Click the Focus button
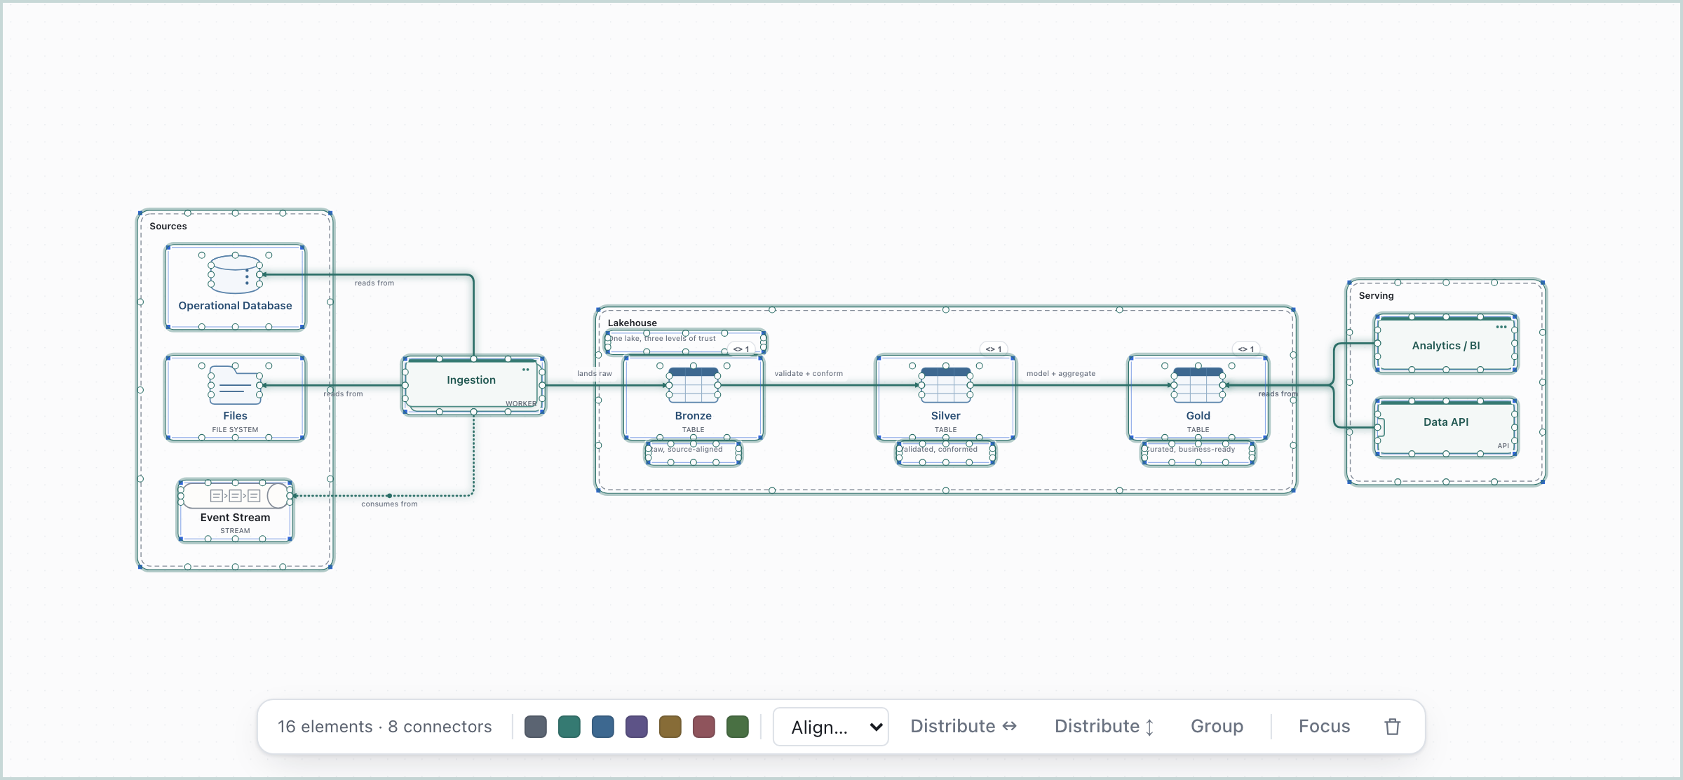This screenshot has width=1683, height=780. coord(1324,727)
